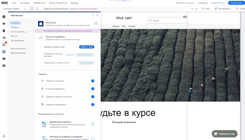Open the Разработчику menu
Viewport: 245px width, 140px height.
(x=39, y=3)
